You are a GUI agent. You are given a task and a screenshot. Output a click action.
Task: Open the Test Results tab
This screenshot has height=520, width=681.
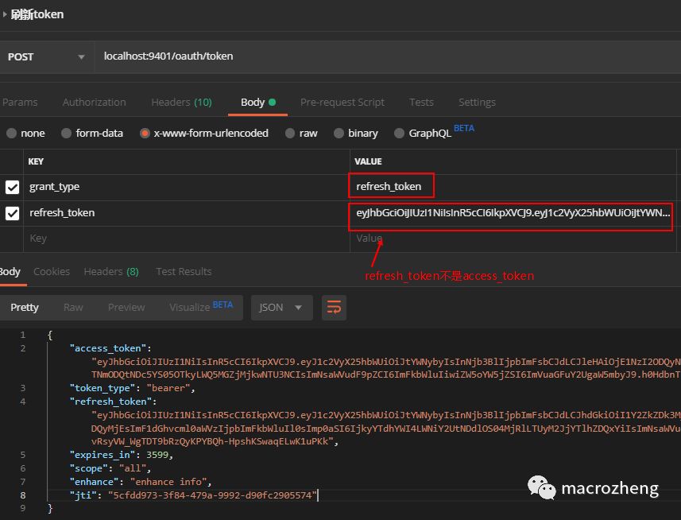(x=184, y=272)
